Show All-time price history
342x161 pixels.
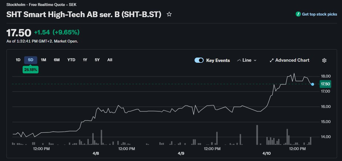(x=110, y=60)
